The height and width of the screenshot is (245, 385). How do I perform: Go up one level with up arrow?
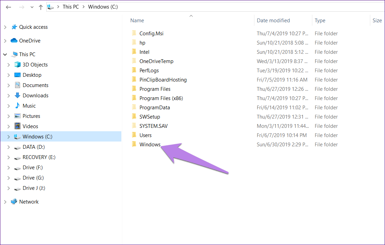[41, 7]
